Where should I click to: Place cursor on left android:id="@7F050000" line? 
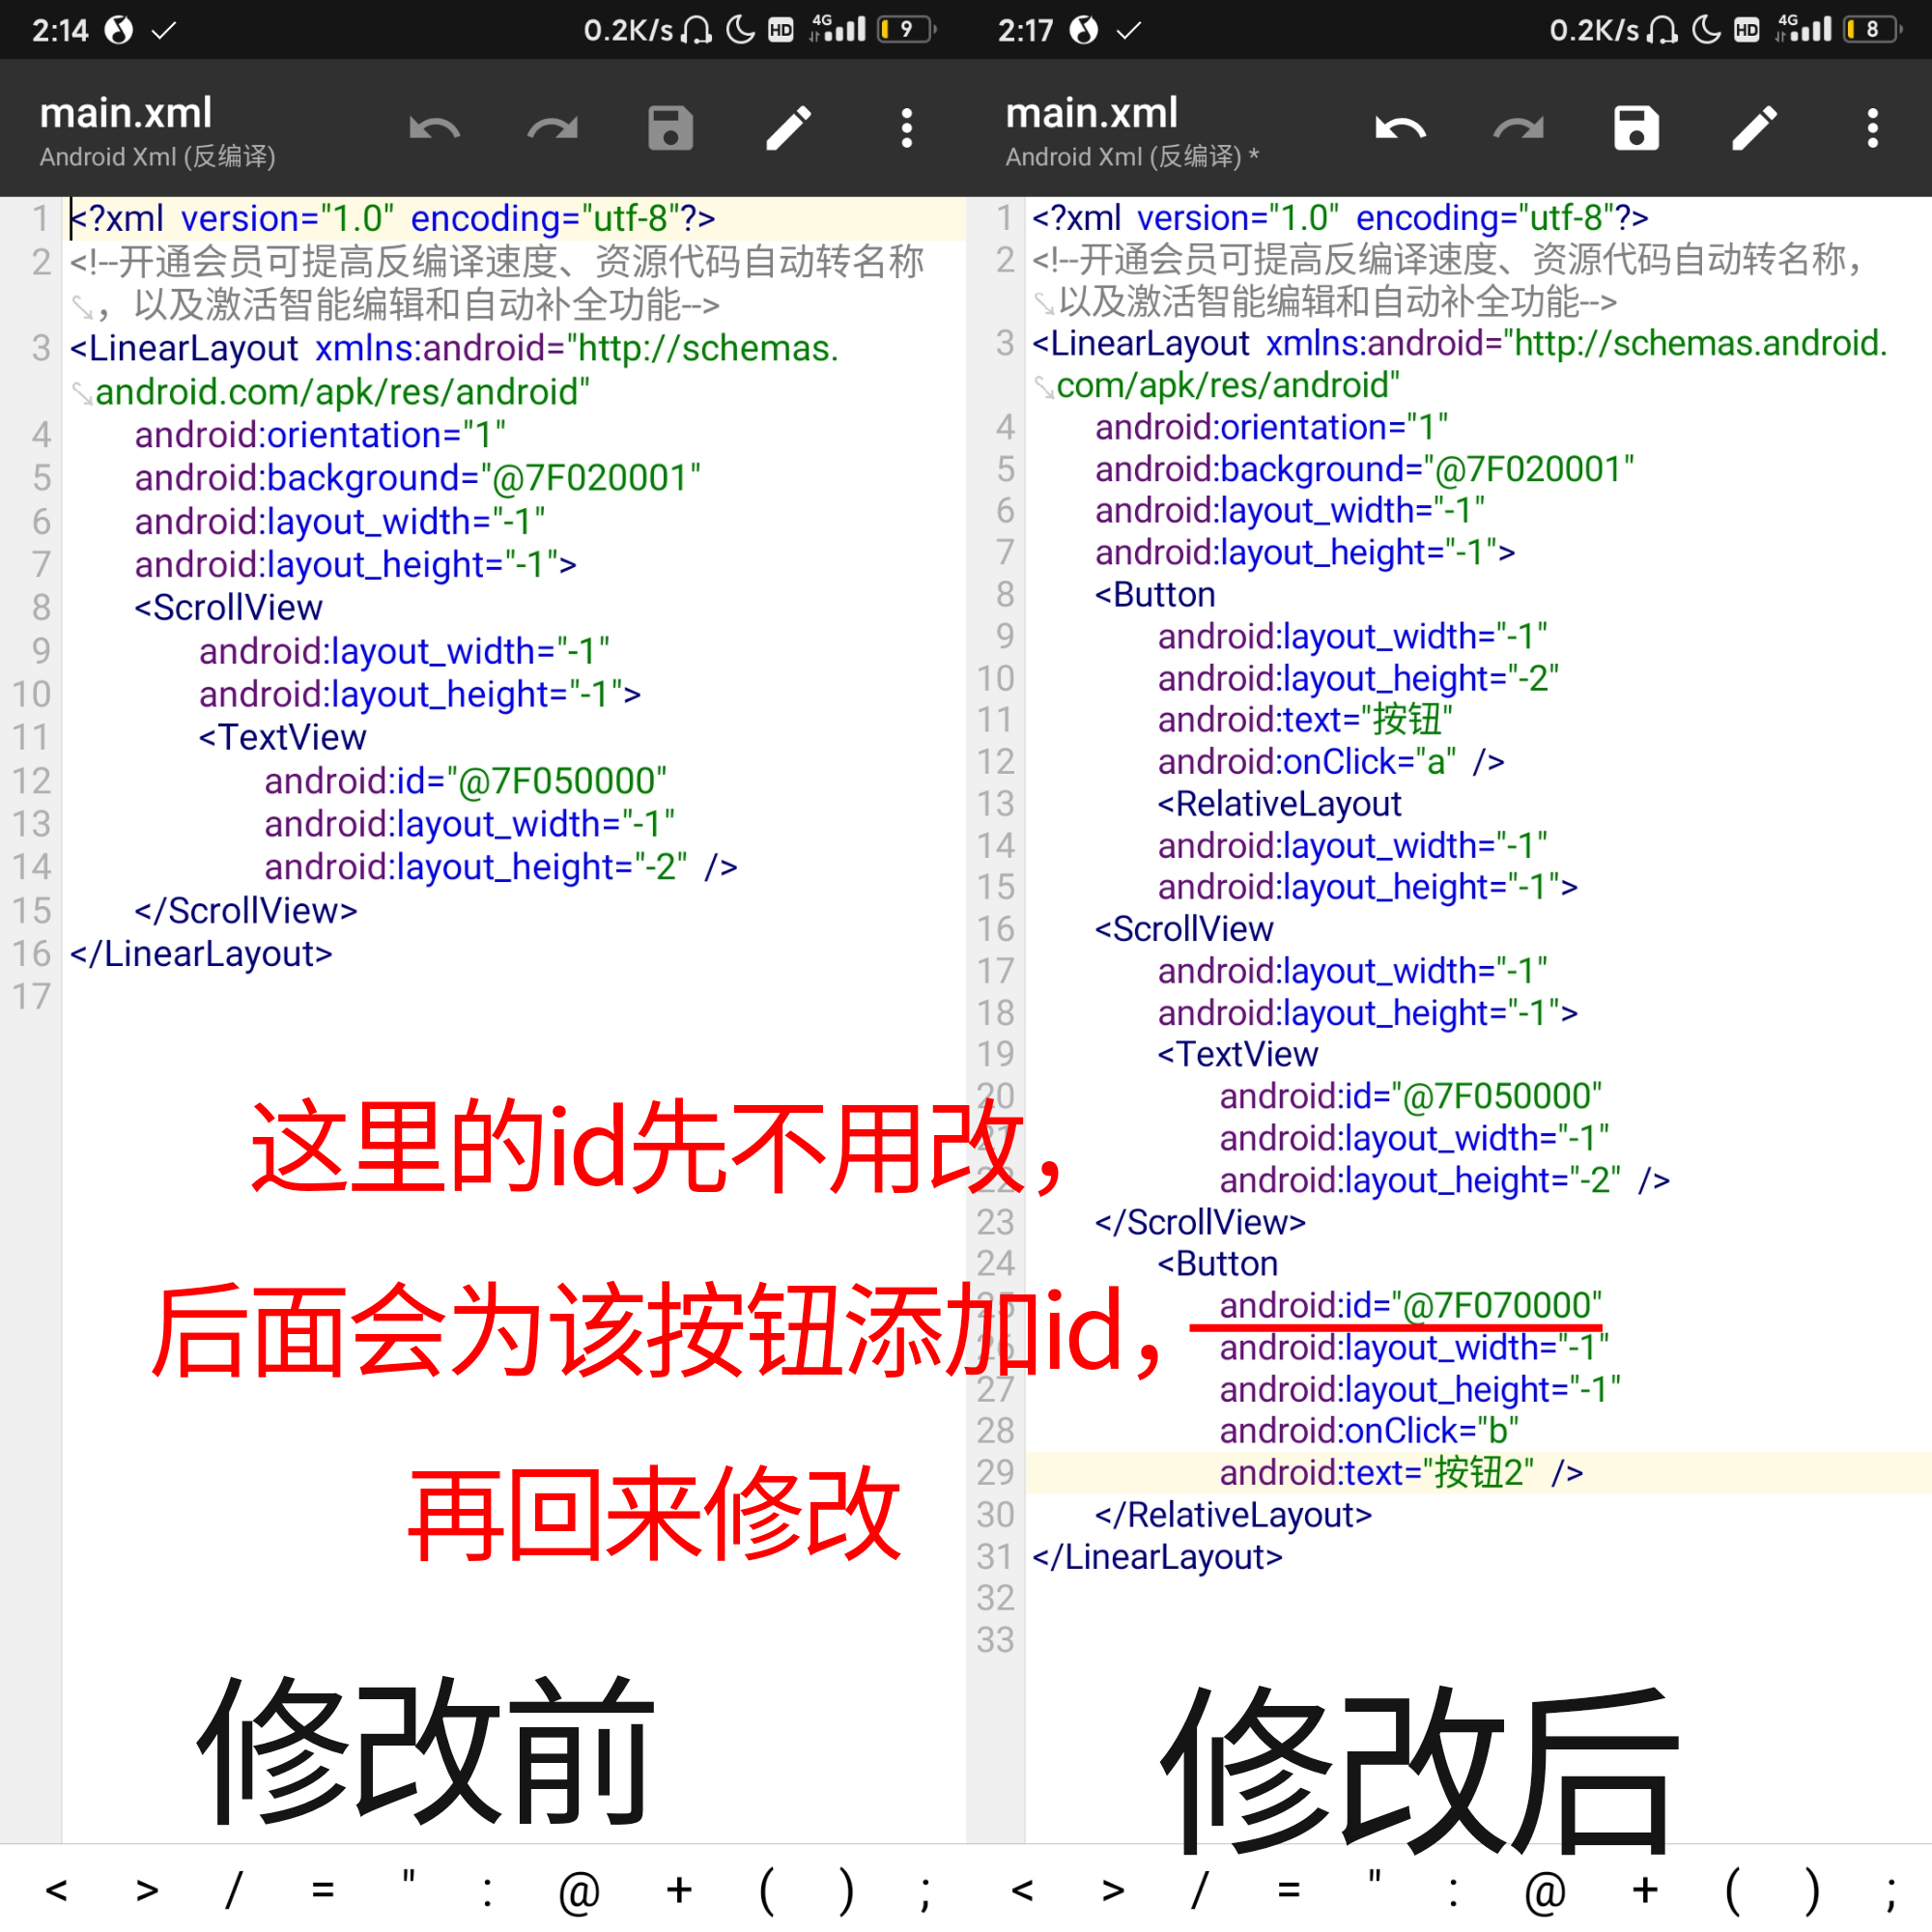pos(465,781)
